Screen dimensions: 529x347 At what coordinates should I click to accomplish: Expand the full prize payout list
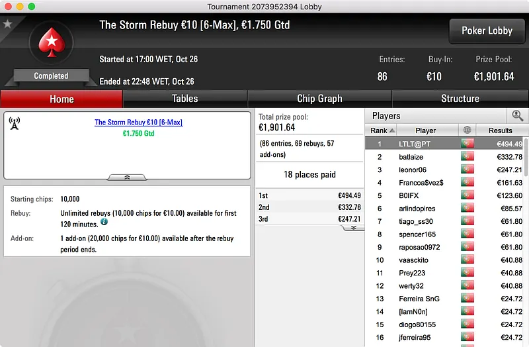[353, 228]
